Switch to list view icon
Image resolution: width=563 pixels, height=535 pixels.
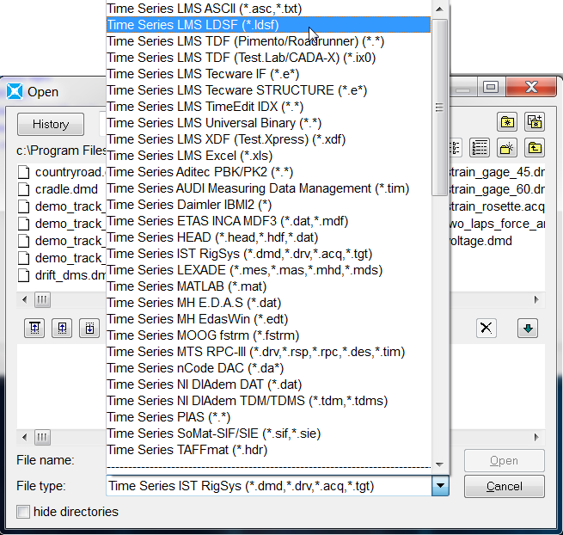tap(455, 148)
